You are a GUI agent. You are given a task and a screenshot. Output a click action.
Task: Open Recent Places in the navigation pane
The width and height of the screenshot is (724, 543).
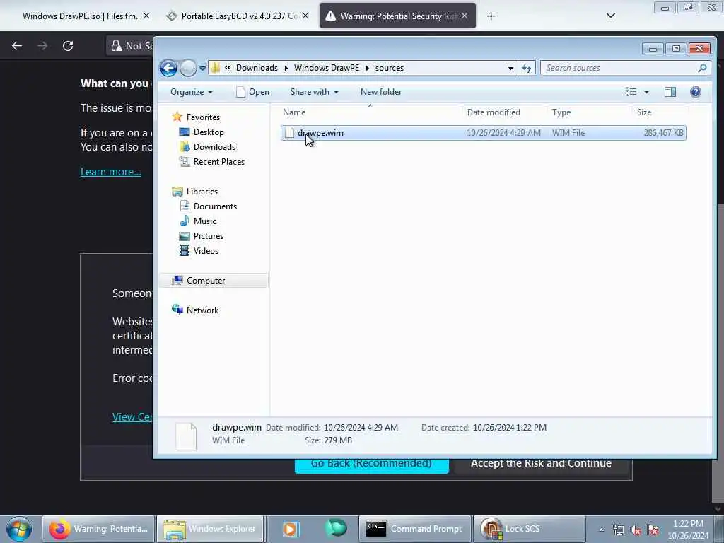click(x=219, y=162)
